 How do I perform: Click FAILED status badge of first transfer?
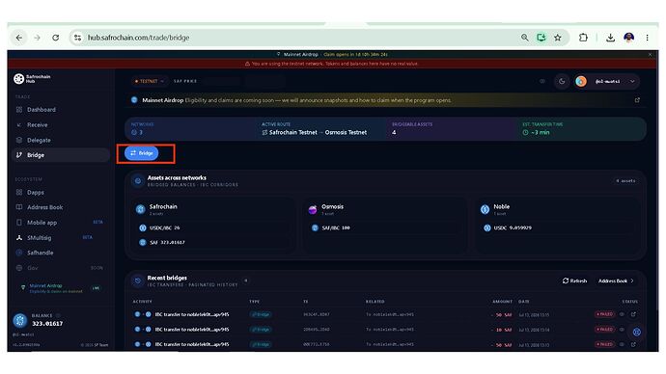(604, 314)
